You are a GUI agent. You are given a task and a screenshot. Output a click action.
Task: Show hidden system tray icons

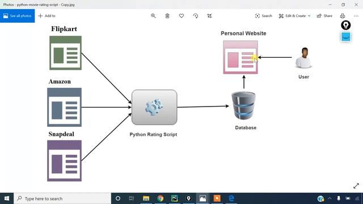330,198
